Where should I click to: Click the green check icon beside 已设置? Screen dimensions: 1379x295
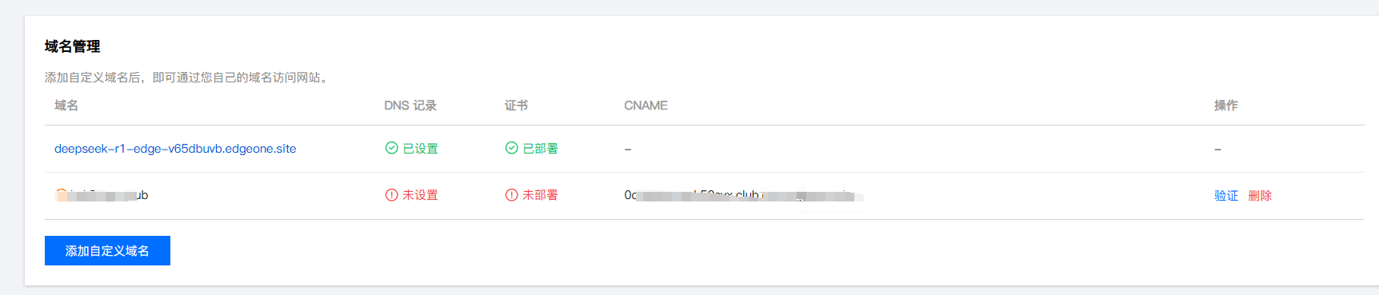pyautogui.click(x=391, y=148)
